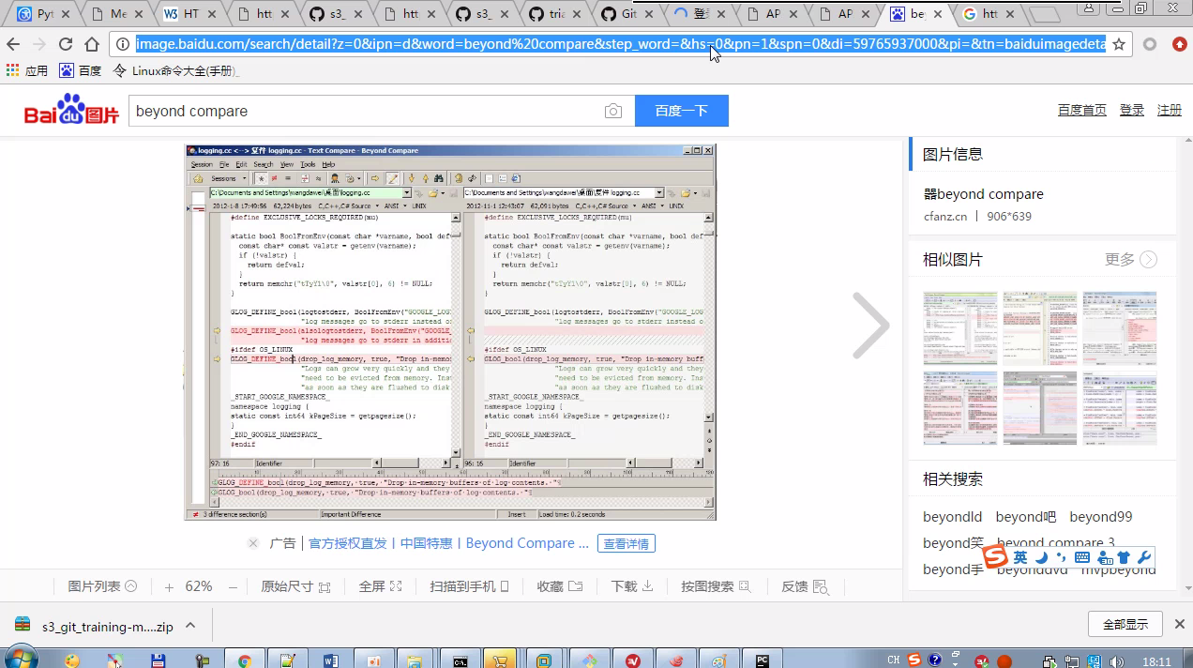Close the downloads bar

tap(1180, 625)
